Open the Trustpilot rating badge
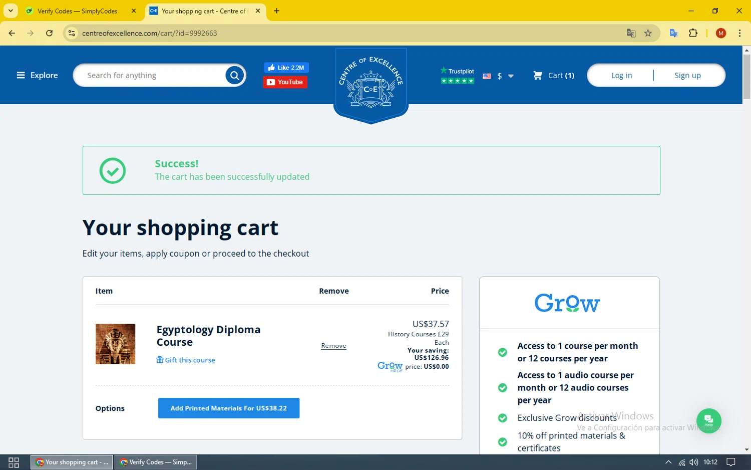Viewport: 751px width, 470px height. tap(457, 76)
